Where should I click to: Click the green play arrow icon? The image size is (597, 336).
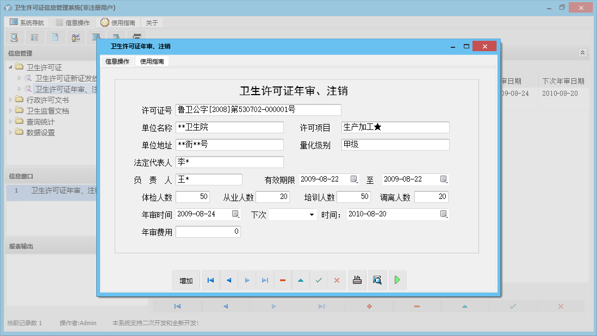pyautogui.click(x=397, y=280)
